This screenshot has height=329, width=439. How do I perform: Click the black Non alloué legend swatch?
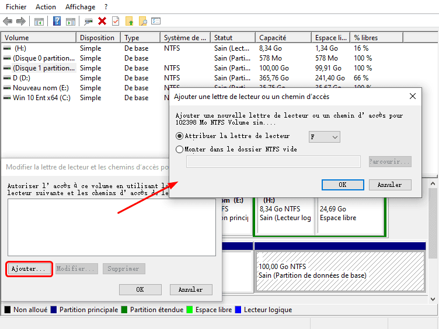7,310
